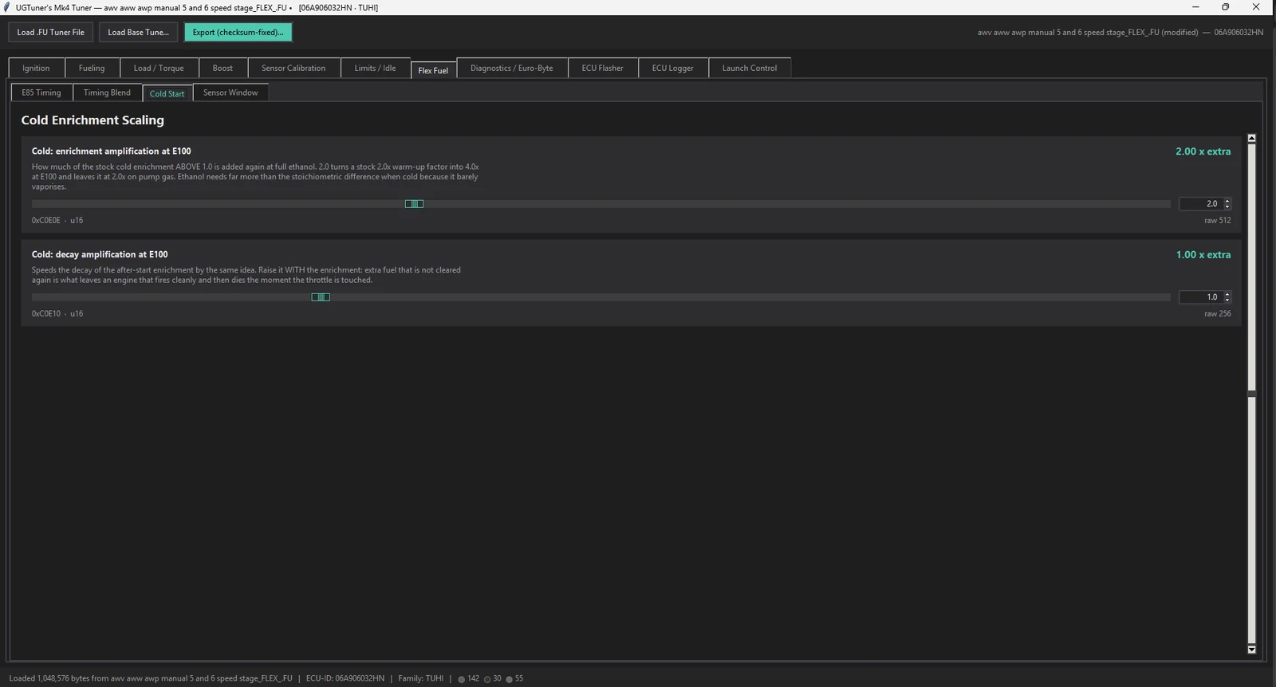
Task: Open the Sensor Window sub-tab
Action: point(230,92)
